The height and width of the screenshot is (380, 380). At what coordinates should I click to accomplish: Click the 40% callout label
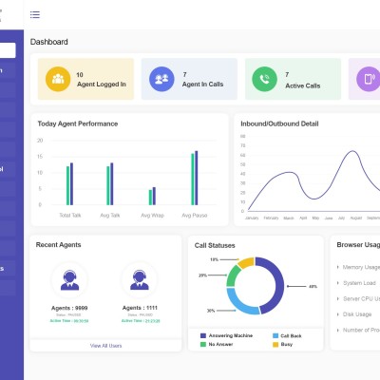click(x=313, y=286)
